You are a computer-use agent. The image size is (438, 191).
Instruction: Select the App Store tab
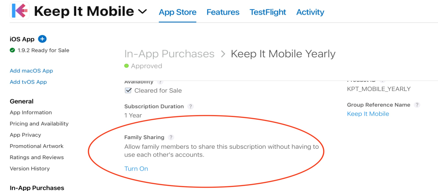tap(177, 12)
